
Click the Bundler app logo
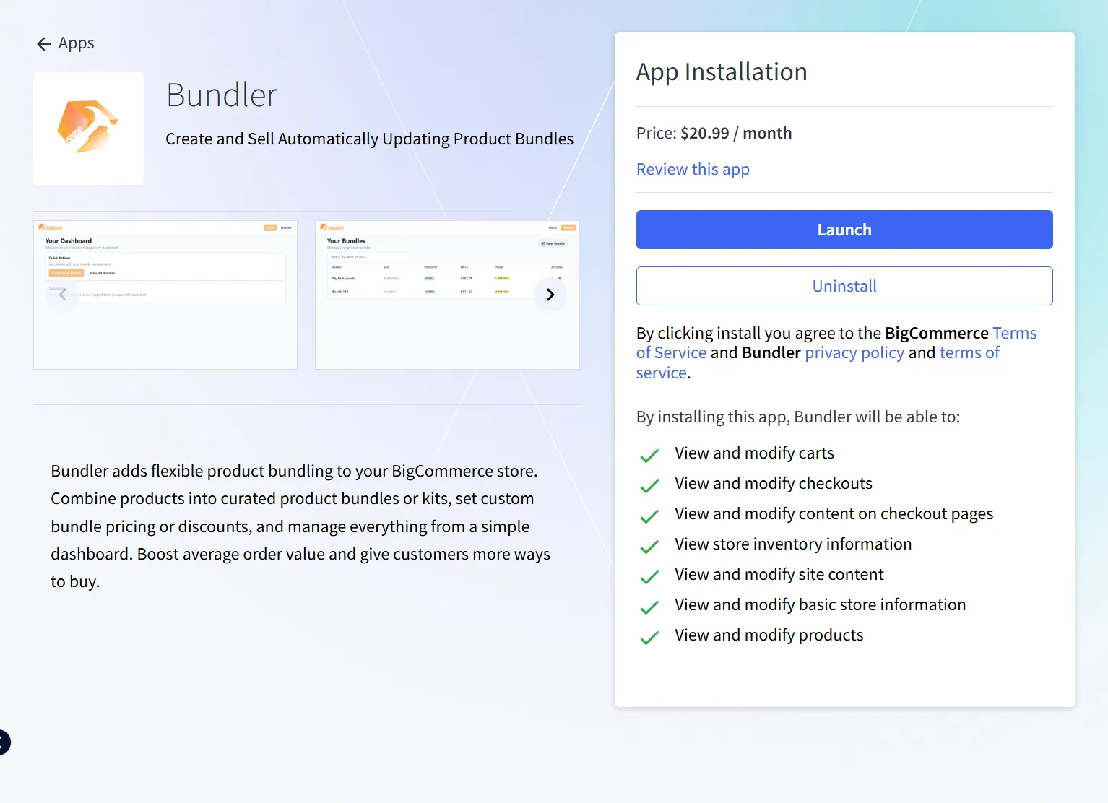(88, 129)
